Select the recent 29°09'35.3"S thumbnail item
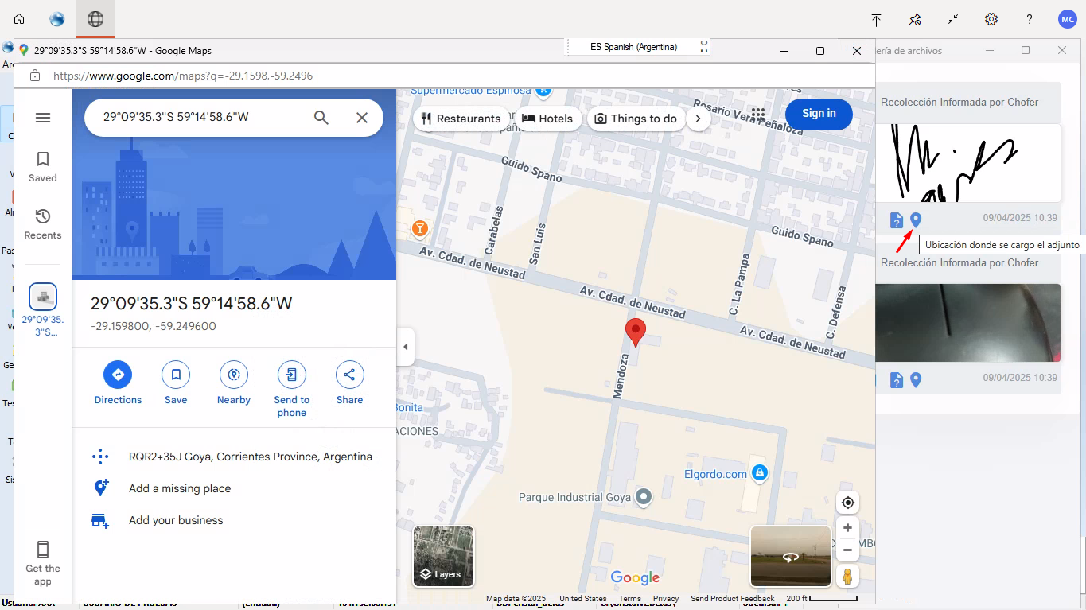Image resolution: width=1086 pixels, height=610 pixels. tap(43, 309)
